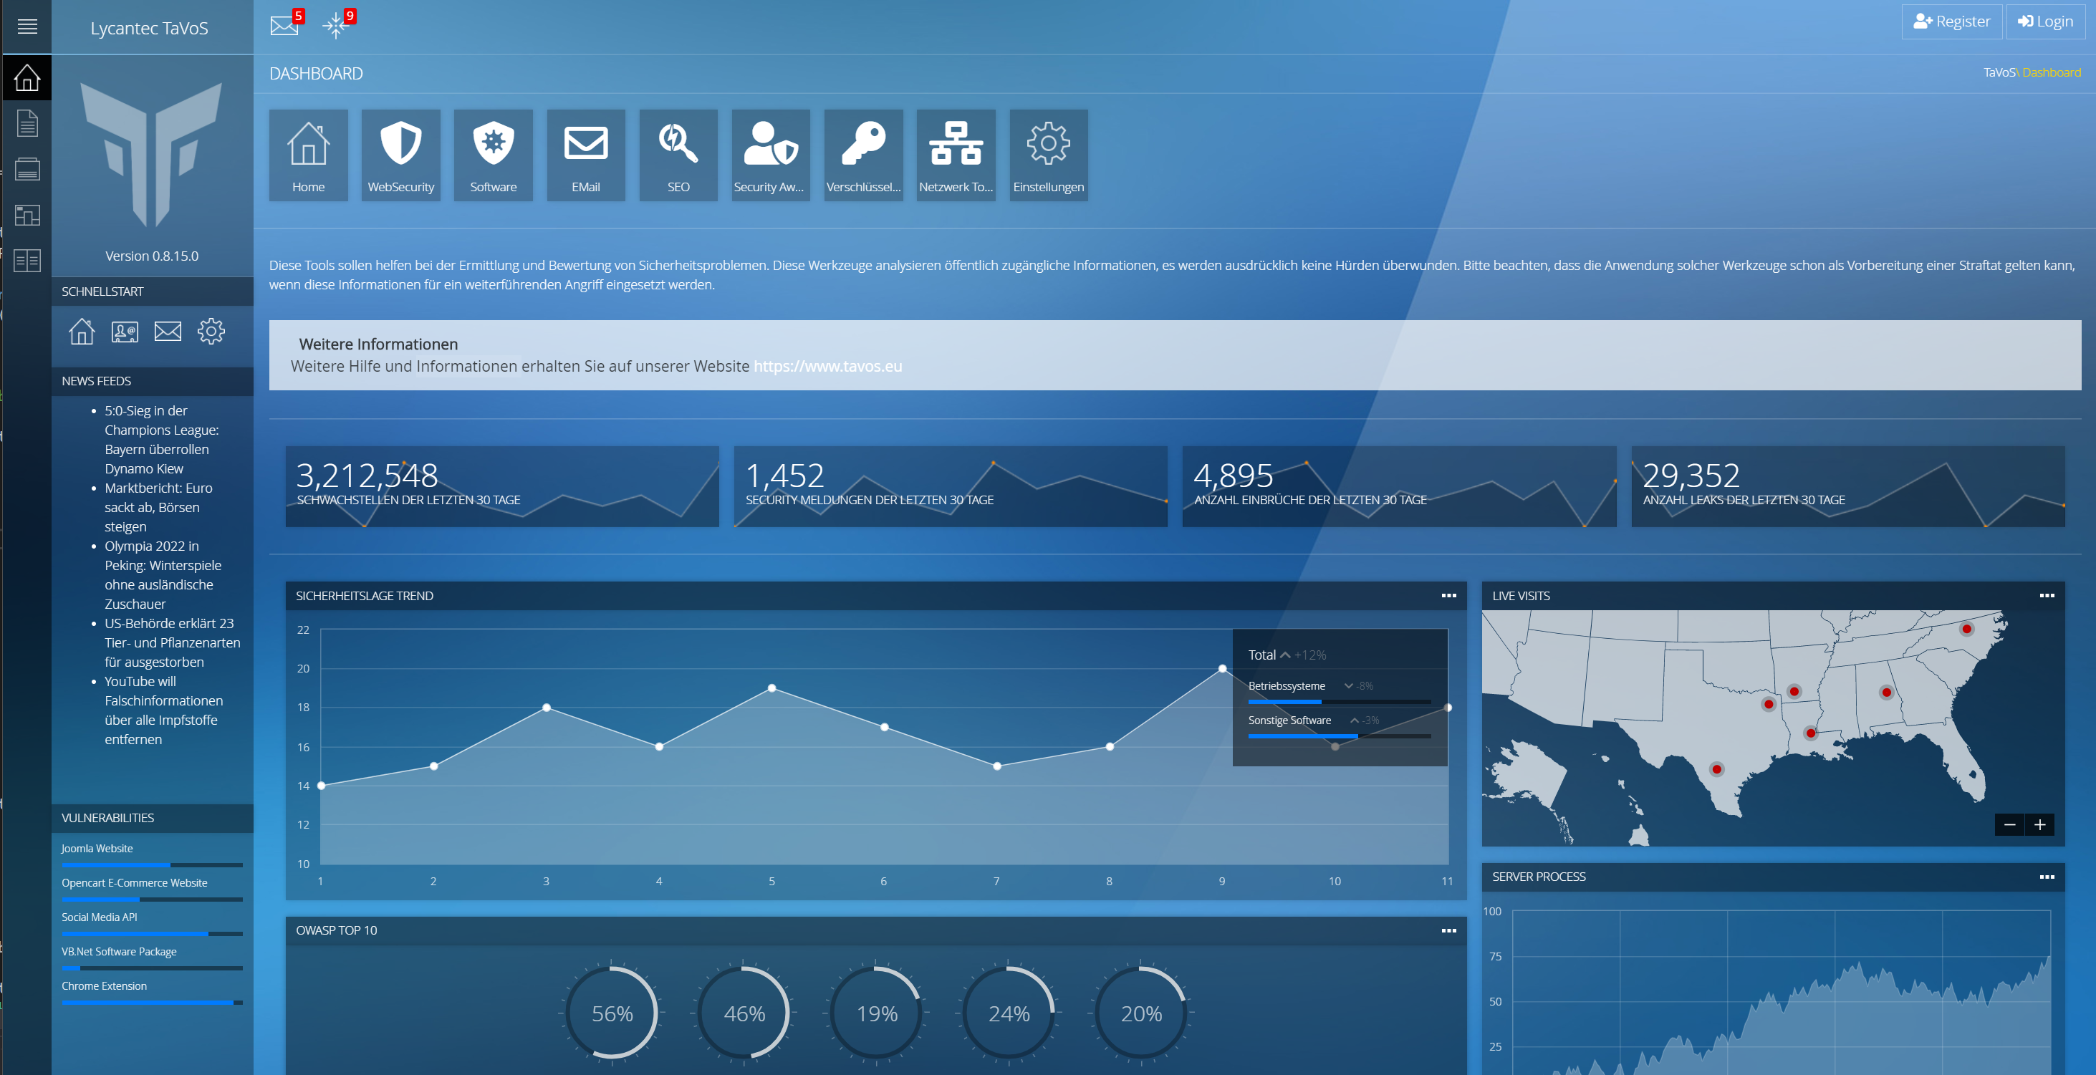Select the home item in left sidebar

tap(27, 78)
